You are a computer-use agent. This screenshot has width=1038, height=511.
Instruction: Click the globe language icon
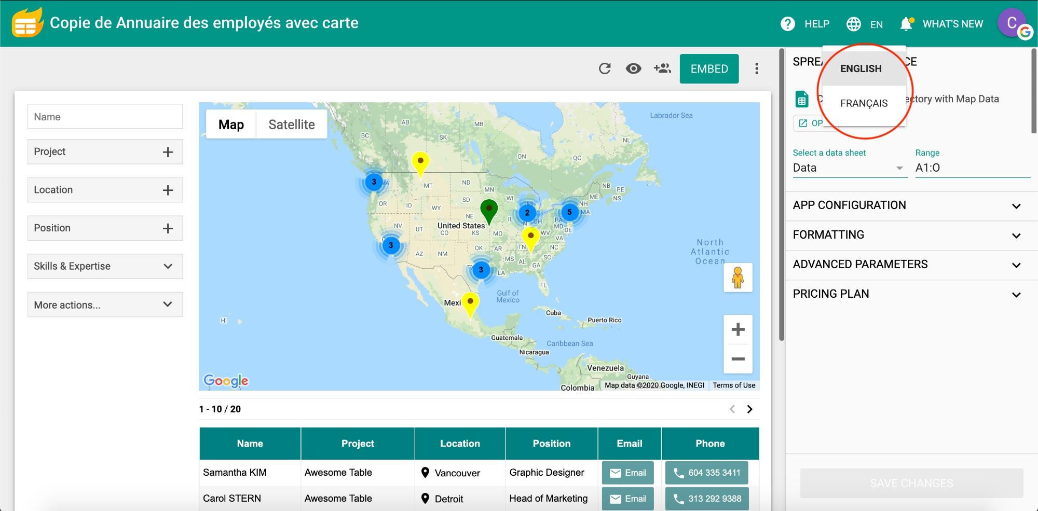point(854,24)
